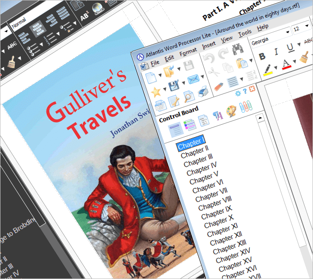
Task: Click the eraser clear formatting icon
Action: 219,87
